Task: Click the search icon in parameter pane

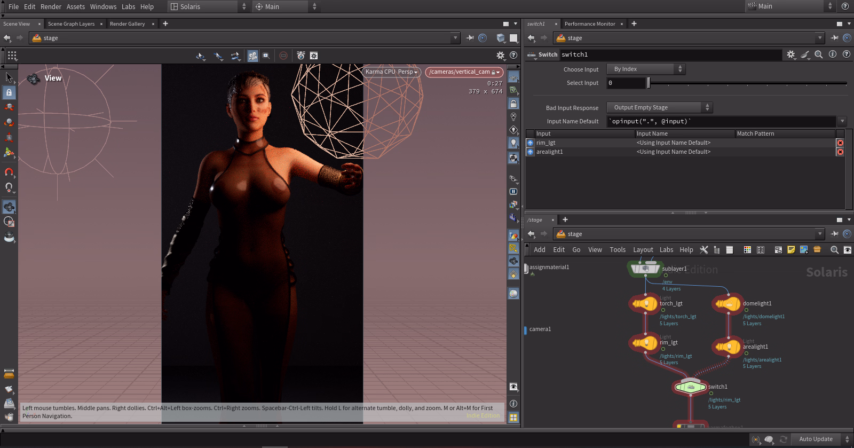Action: tap(819, 54)
